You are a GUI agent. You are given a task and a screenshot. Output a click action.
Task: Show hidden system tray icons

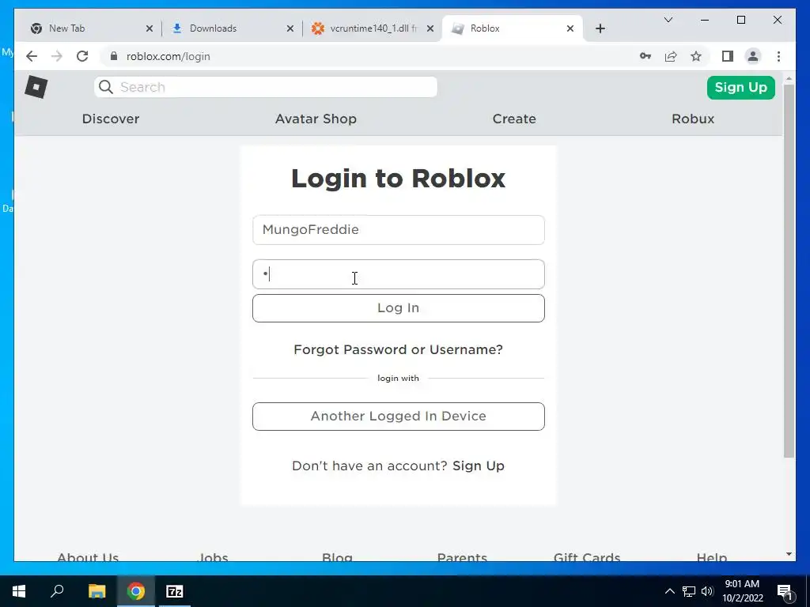coord(669,591)
